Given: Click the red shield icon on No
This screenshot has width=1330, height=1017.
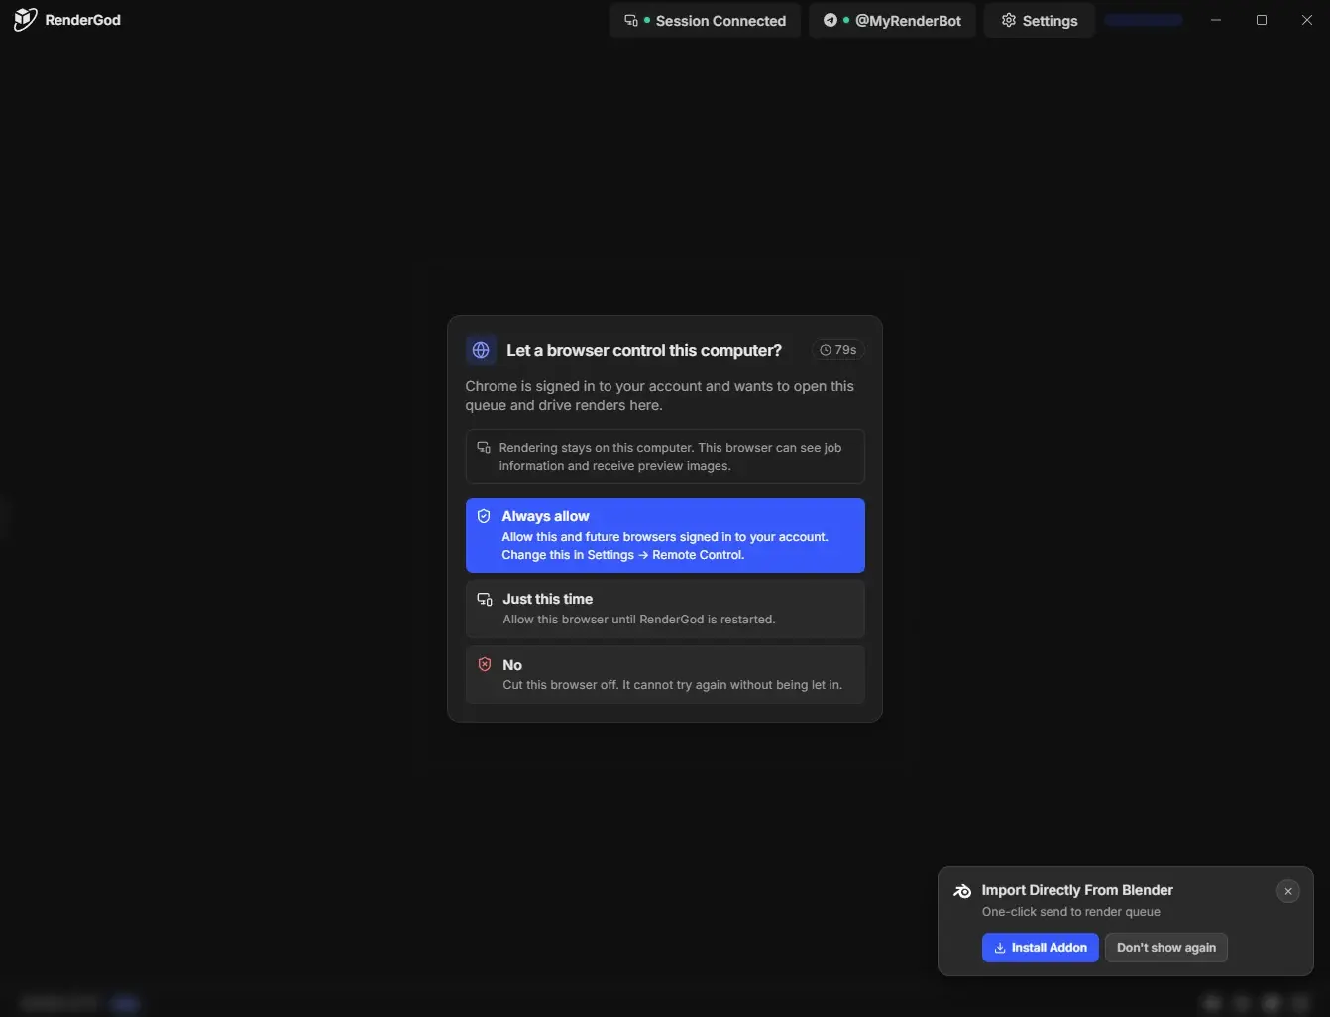Looking at the screenshot, I should pyautogui.click(x=485, y=665).
